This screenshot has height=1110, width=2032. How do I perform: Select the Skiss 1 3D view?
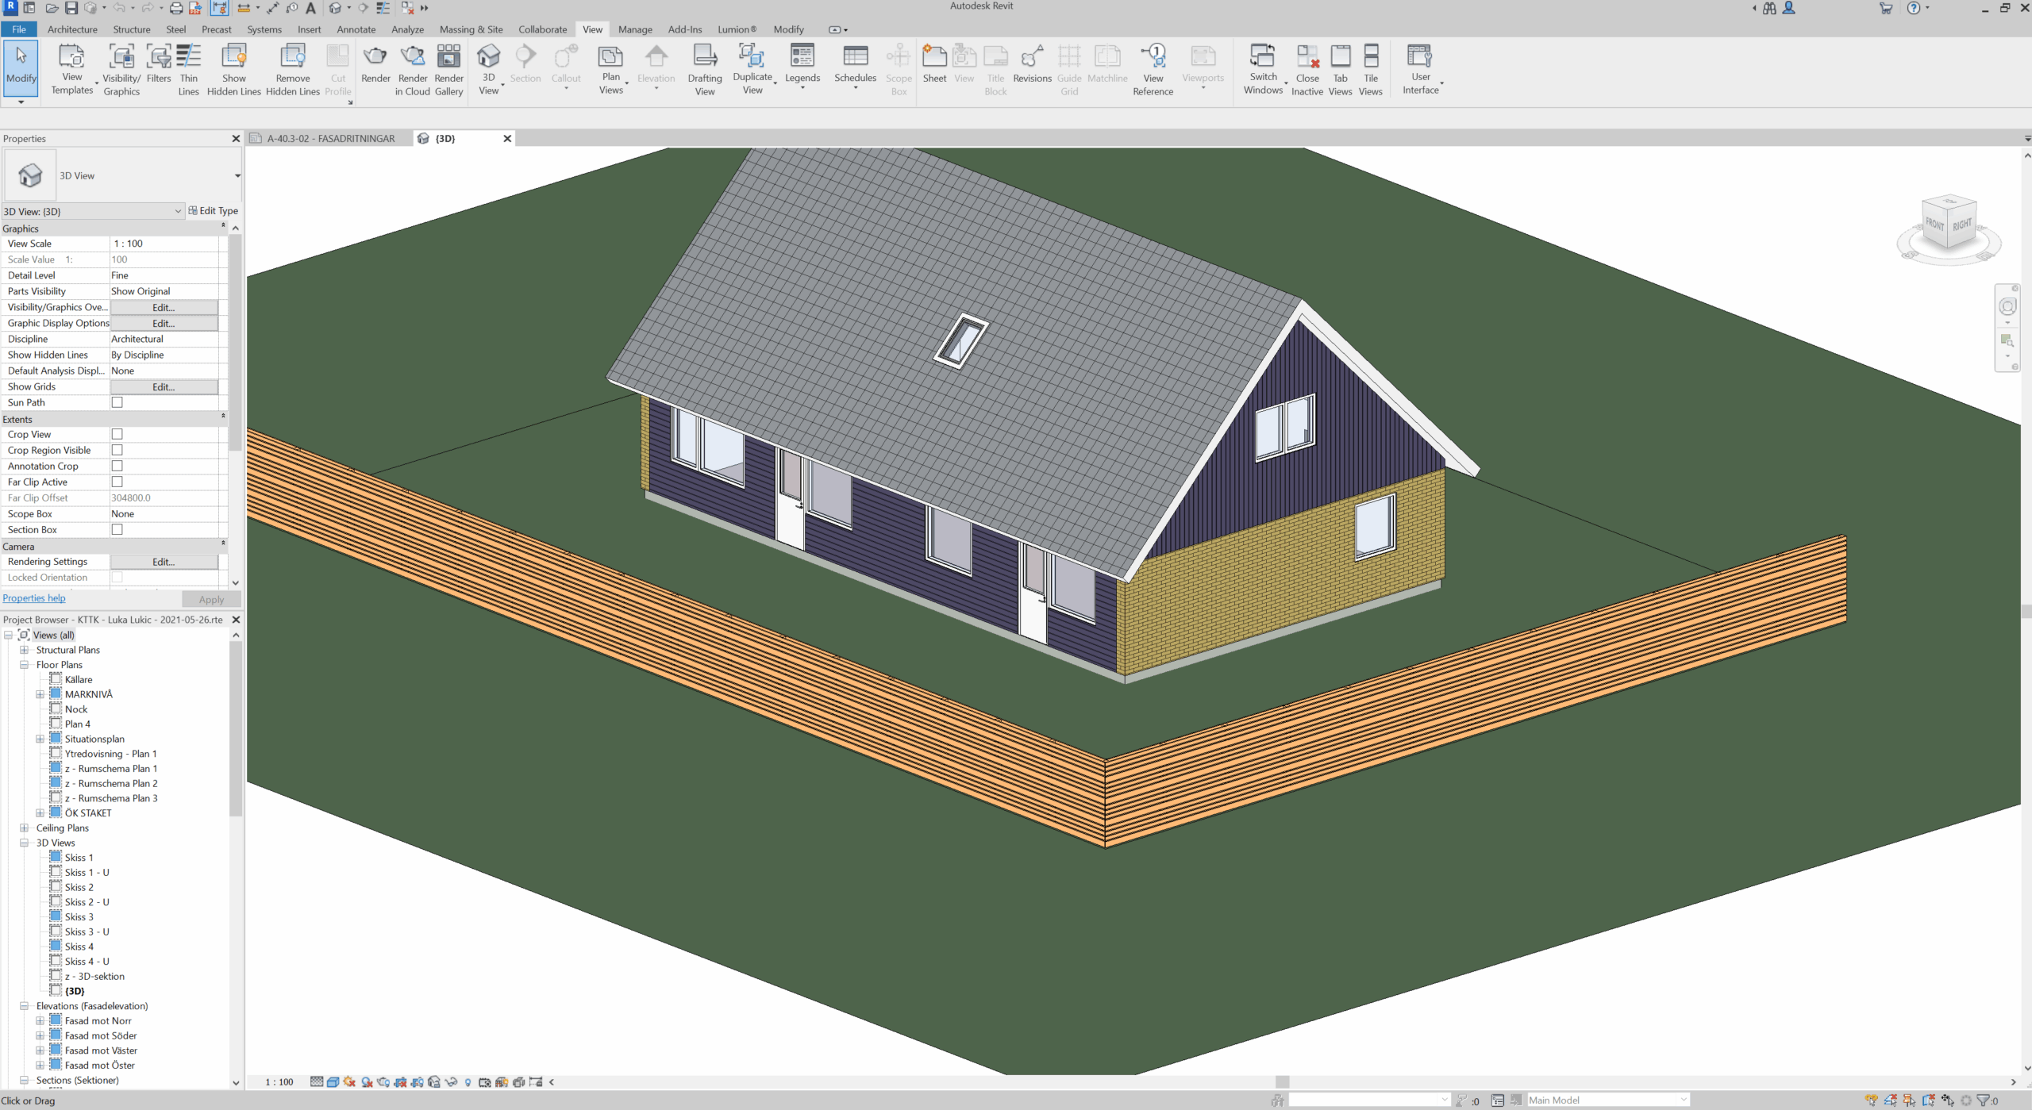click(x=79, y=857)
